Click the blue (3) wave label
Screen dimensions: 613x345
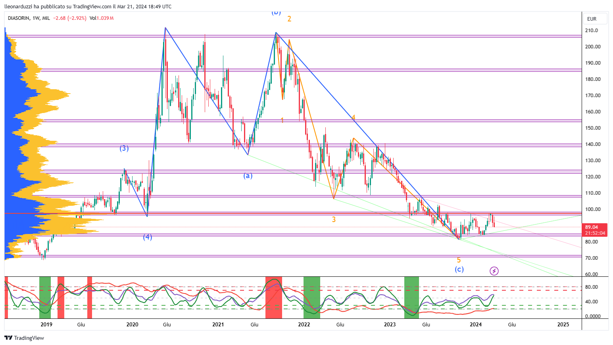[x=124, y=148]
